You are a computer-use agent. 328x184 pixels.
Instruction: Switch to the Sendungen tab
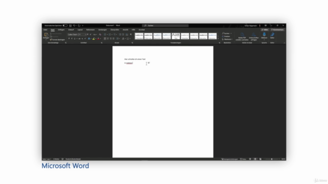[102, 30]
